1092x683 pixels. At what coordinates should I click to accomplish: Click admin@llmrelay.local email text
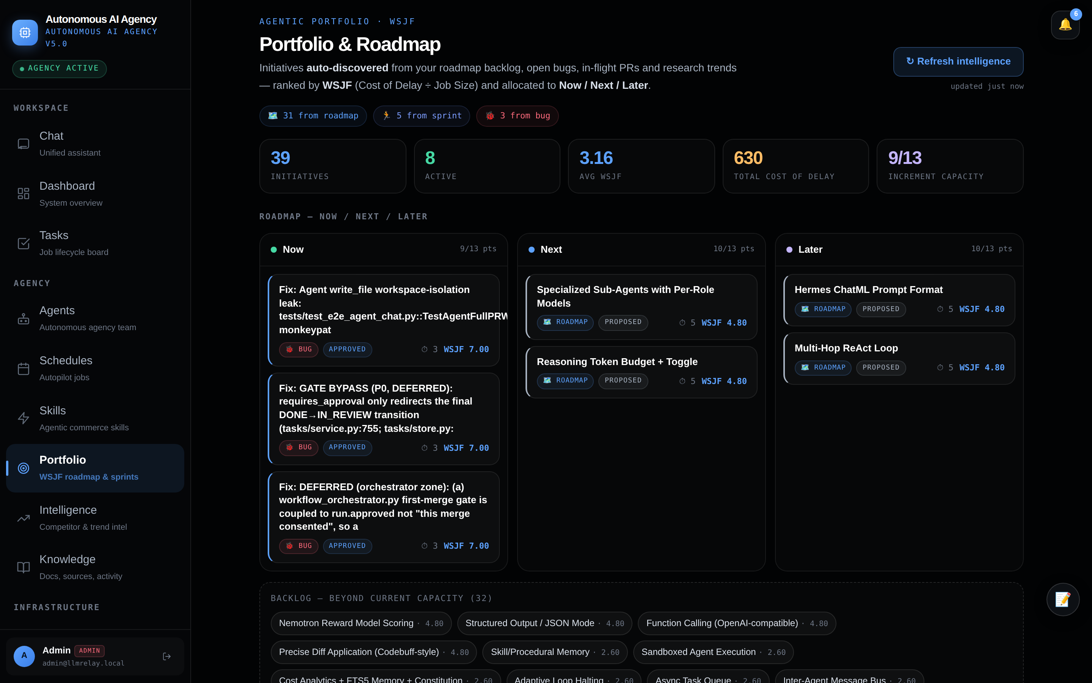tap(83, 664)
